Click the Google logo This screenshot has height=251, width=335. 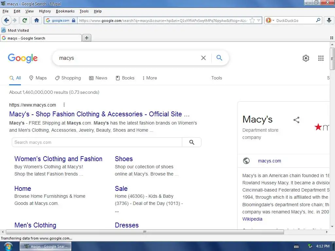pyautogui.click(x=23, y=58)
